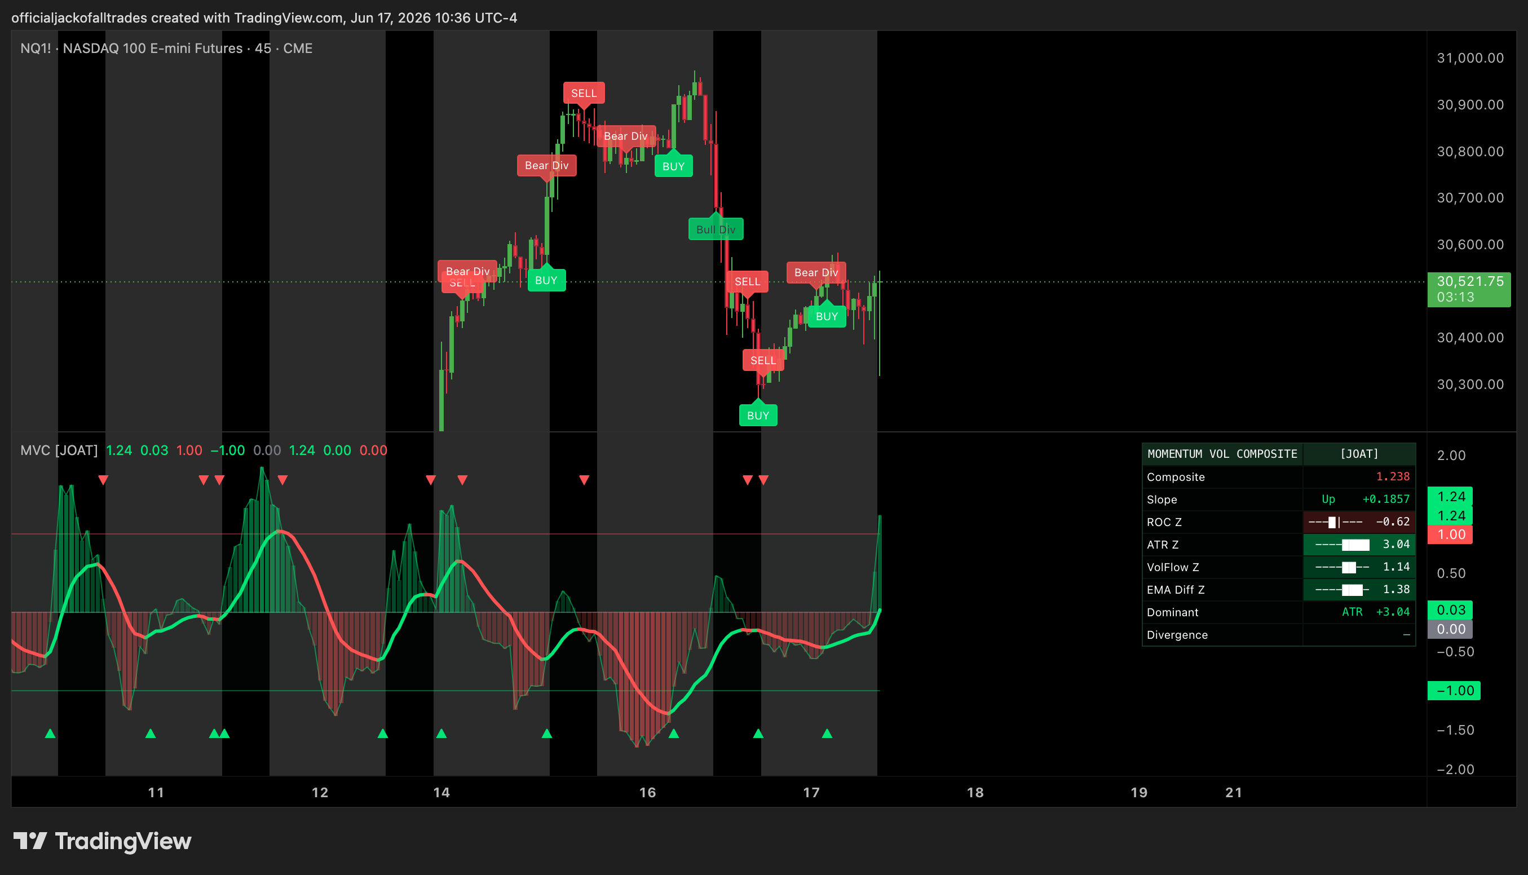This screenshot has width=1528, height=875.
Task: Select the EMA Diff Z value 1.38
Action: coord(1396,590)
